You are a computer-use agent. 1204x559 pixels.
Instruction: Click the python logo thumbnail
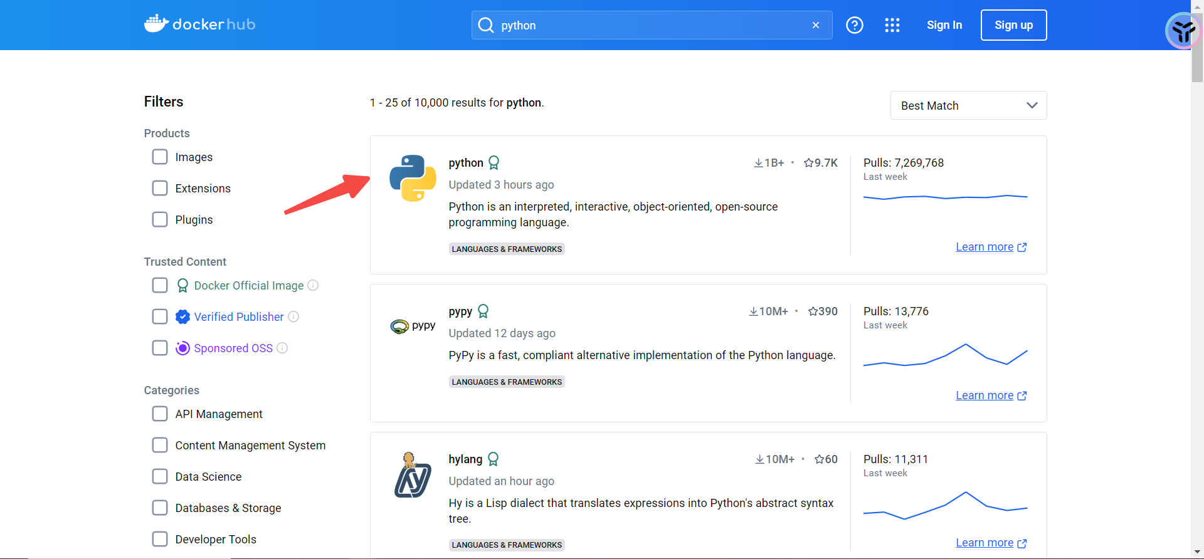413,178
